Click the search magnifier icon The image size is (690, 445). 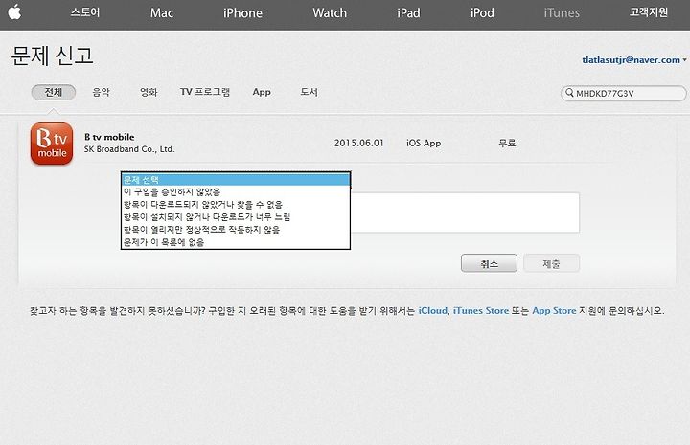tap(569, 93)
